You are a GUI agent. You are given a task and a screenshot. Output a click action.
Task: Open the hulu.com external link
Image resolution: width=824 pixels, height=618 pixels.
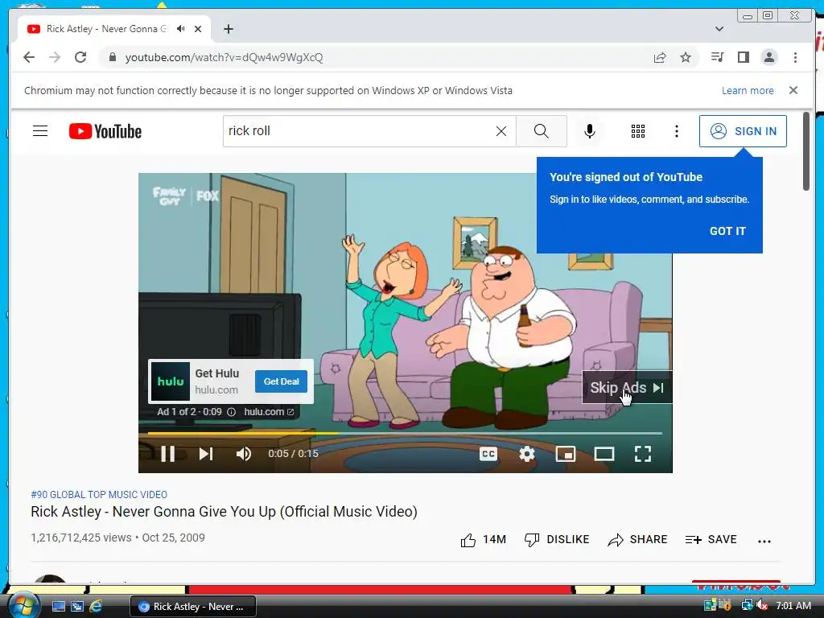pos(269,412)
